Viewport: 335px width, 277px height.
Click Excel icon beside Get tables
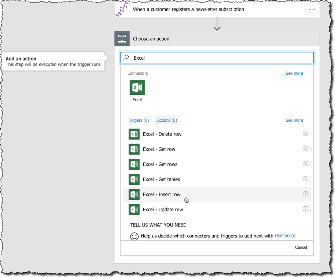pyautogui.click(x=134, y=179)
